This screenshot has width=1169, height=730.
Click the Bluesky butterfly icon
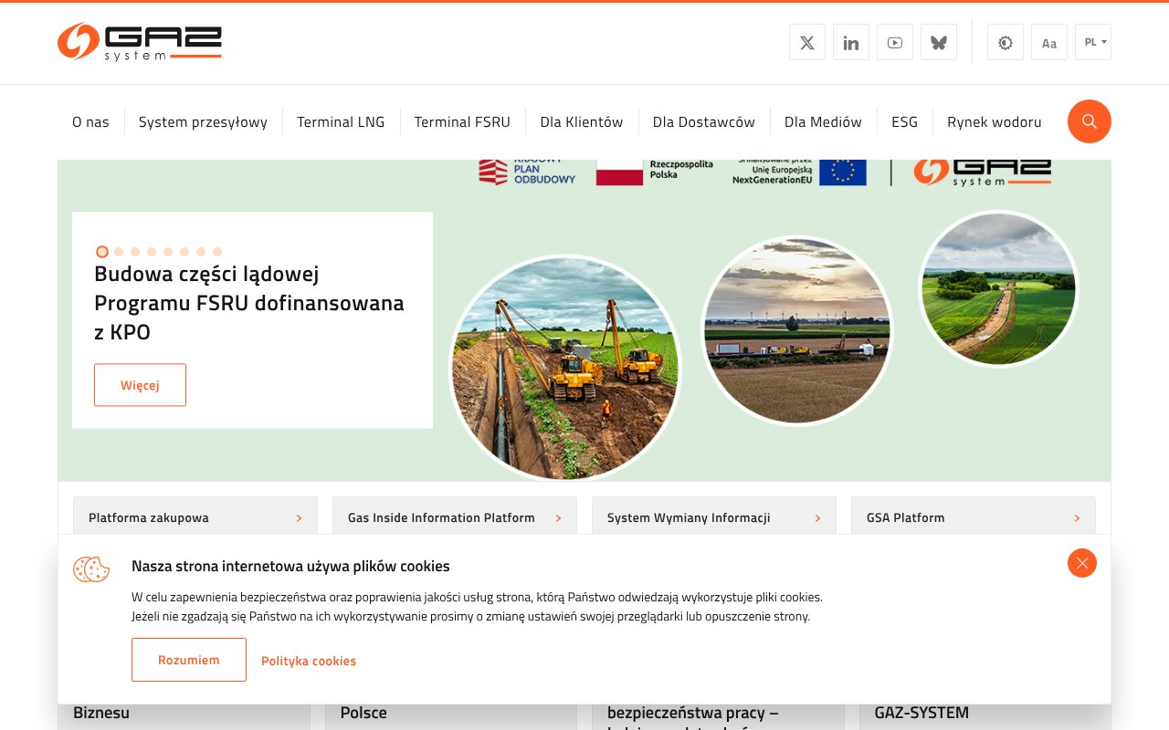[938, 41]
